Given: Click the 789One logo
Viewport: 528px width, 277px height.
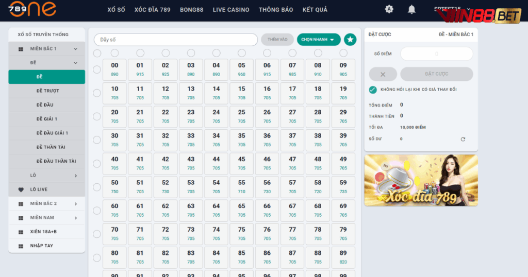Looking at the screenshot, I should pos(32,9).
